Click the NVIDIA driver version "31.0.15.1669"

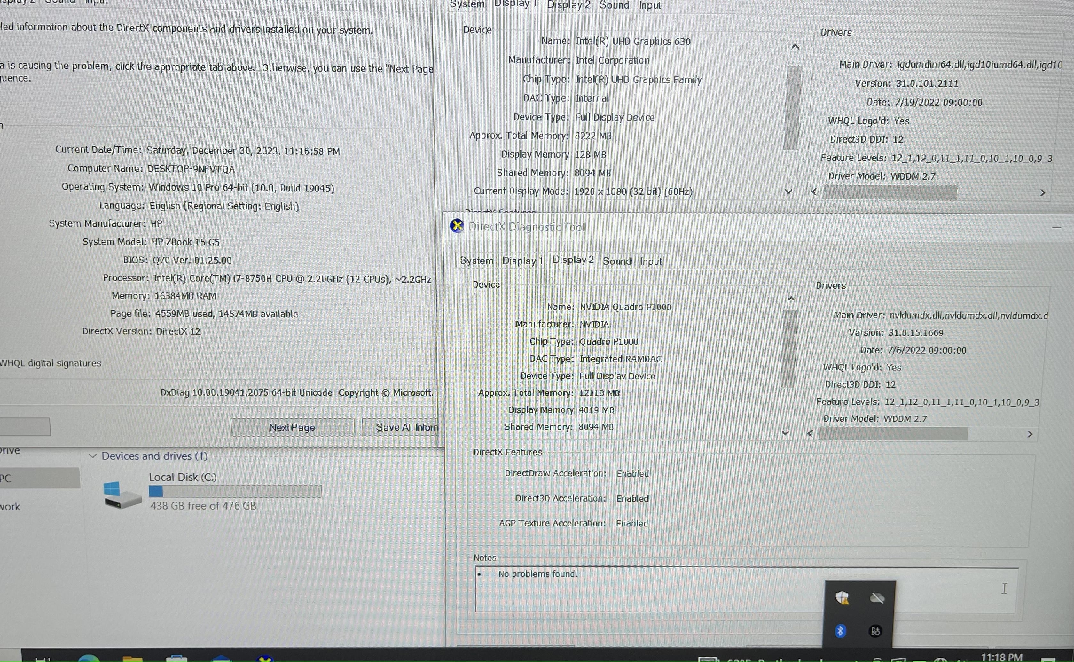916,333
